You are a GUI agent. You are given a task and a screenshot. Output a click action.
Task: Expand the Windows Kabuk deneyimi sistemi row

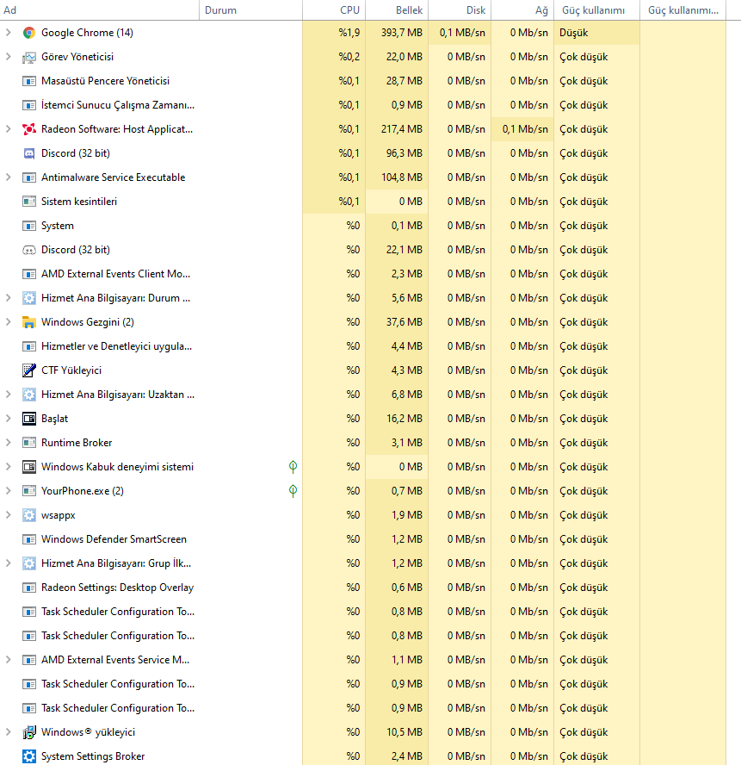click(x=9, y=467)
